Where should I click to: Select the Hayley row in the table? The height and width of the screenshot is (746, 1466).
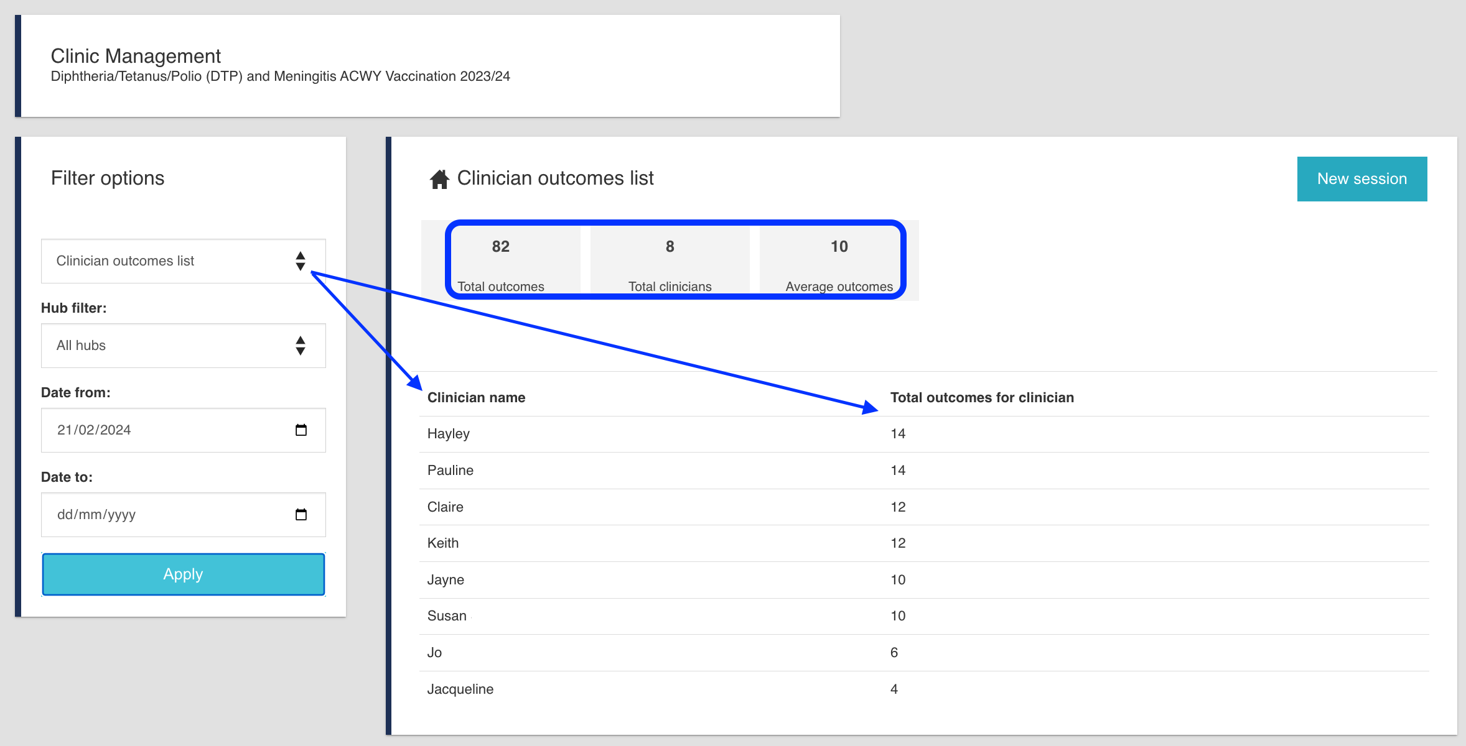(449, 434)
